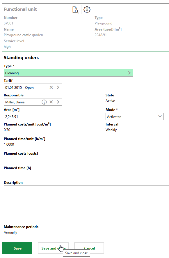Open the Mode dropdown
This screenshot has width=169, height=258.
point(160,116)
